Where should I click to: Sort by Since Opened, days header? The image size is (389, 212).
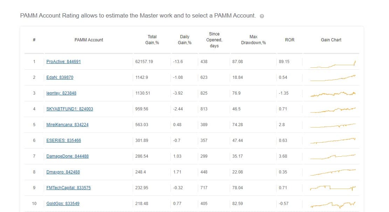click(x=214, y=40)
